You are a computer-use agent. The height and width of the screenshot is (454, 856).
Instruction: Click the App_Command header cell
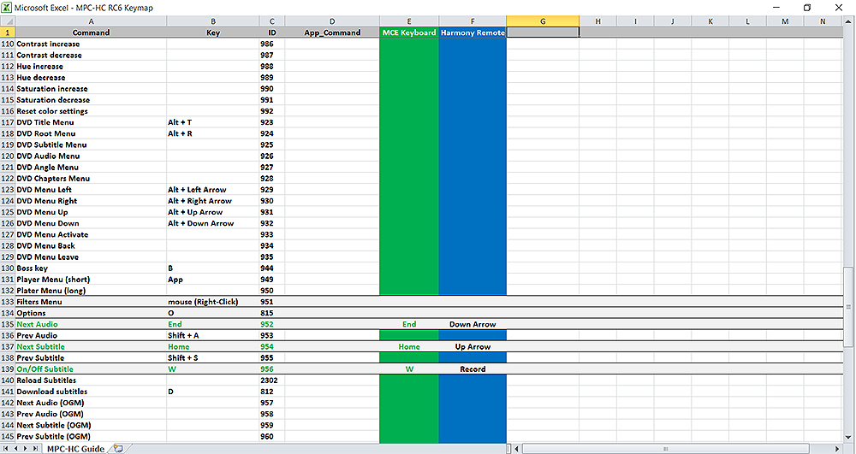(x=332, y=32)
